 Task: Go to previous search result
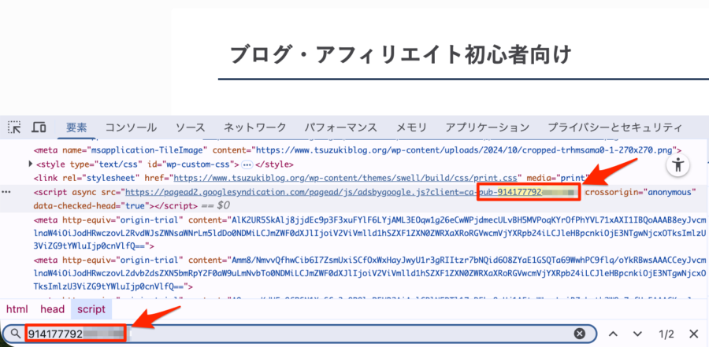(x=614, y=334)
